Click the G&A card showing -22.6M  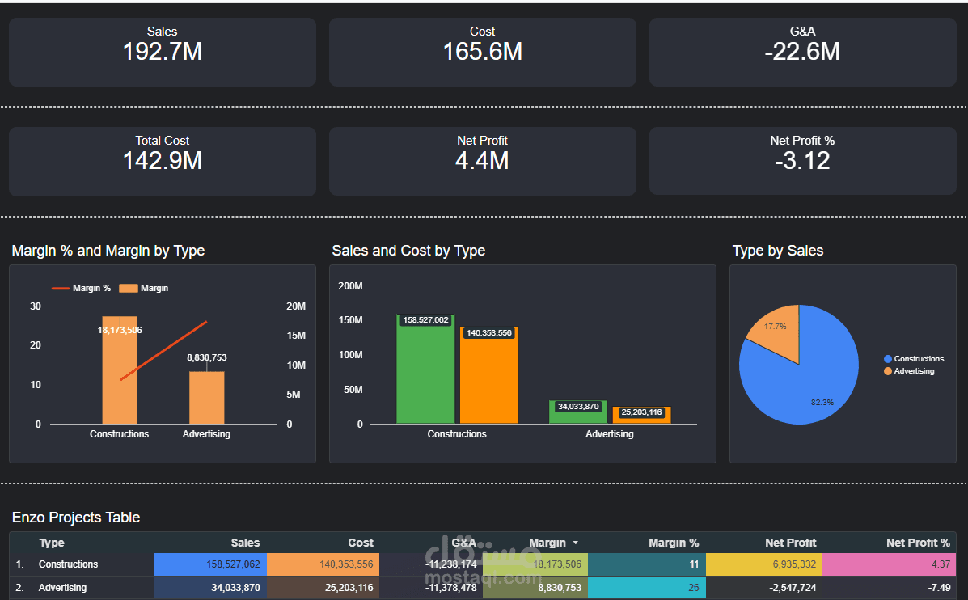point(802,52)
